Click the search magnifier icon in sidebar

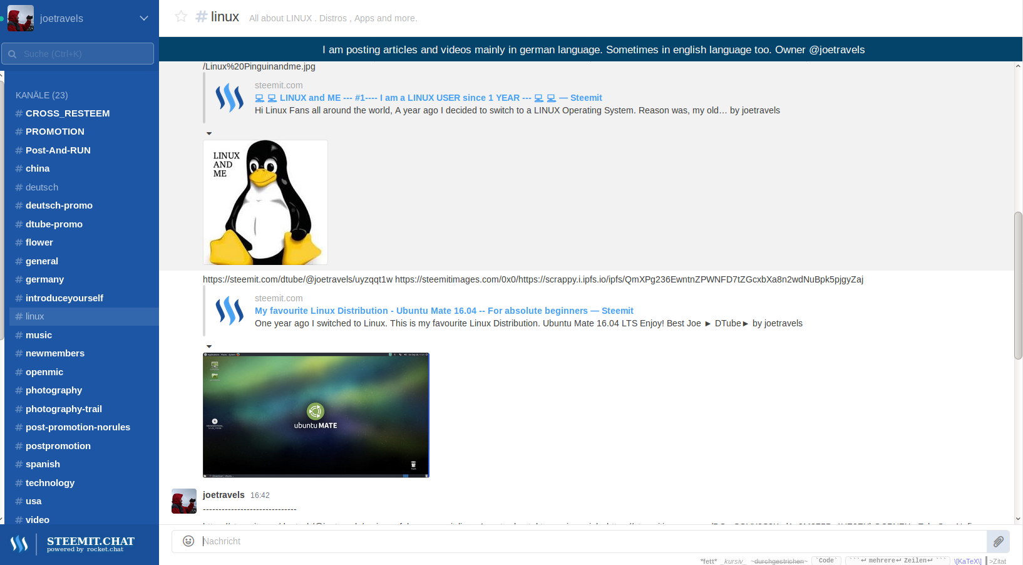tap(12, 54)
